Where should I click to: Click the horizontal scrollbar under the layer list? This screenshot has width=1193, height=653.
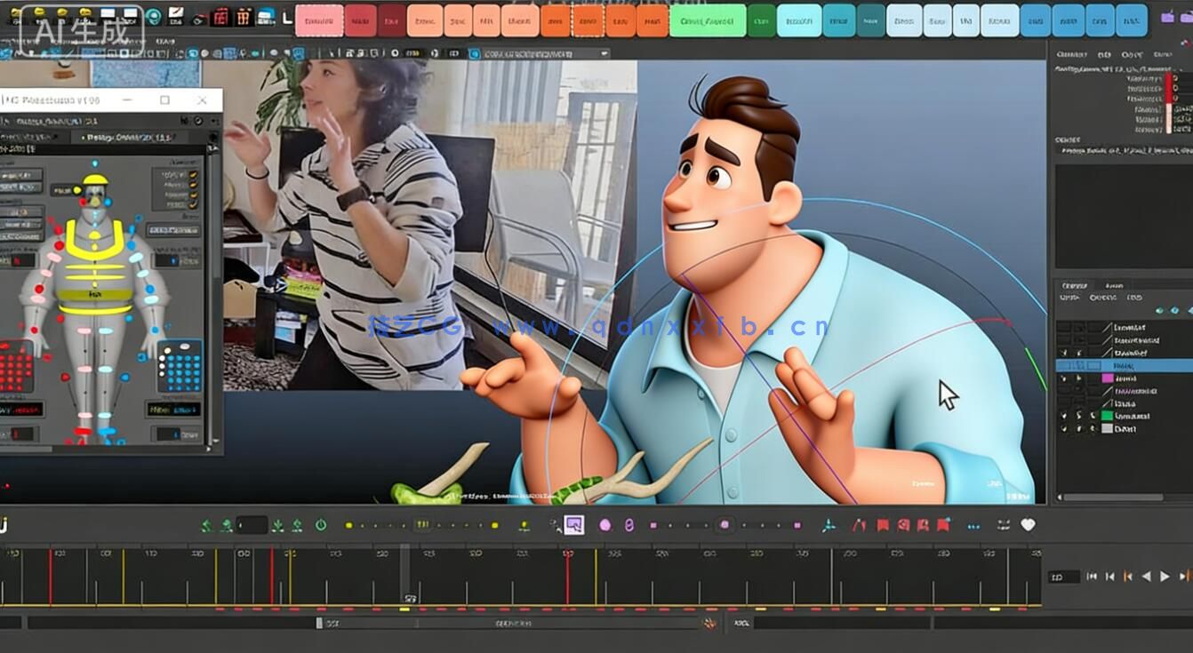[x=1109, y=497]
